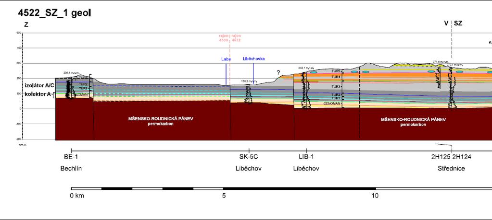Click the SK-5C well log curve
Screen dimensions: 492x220
coord(249,94)
